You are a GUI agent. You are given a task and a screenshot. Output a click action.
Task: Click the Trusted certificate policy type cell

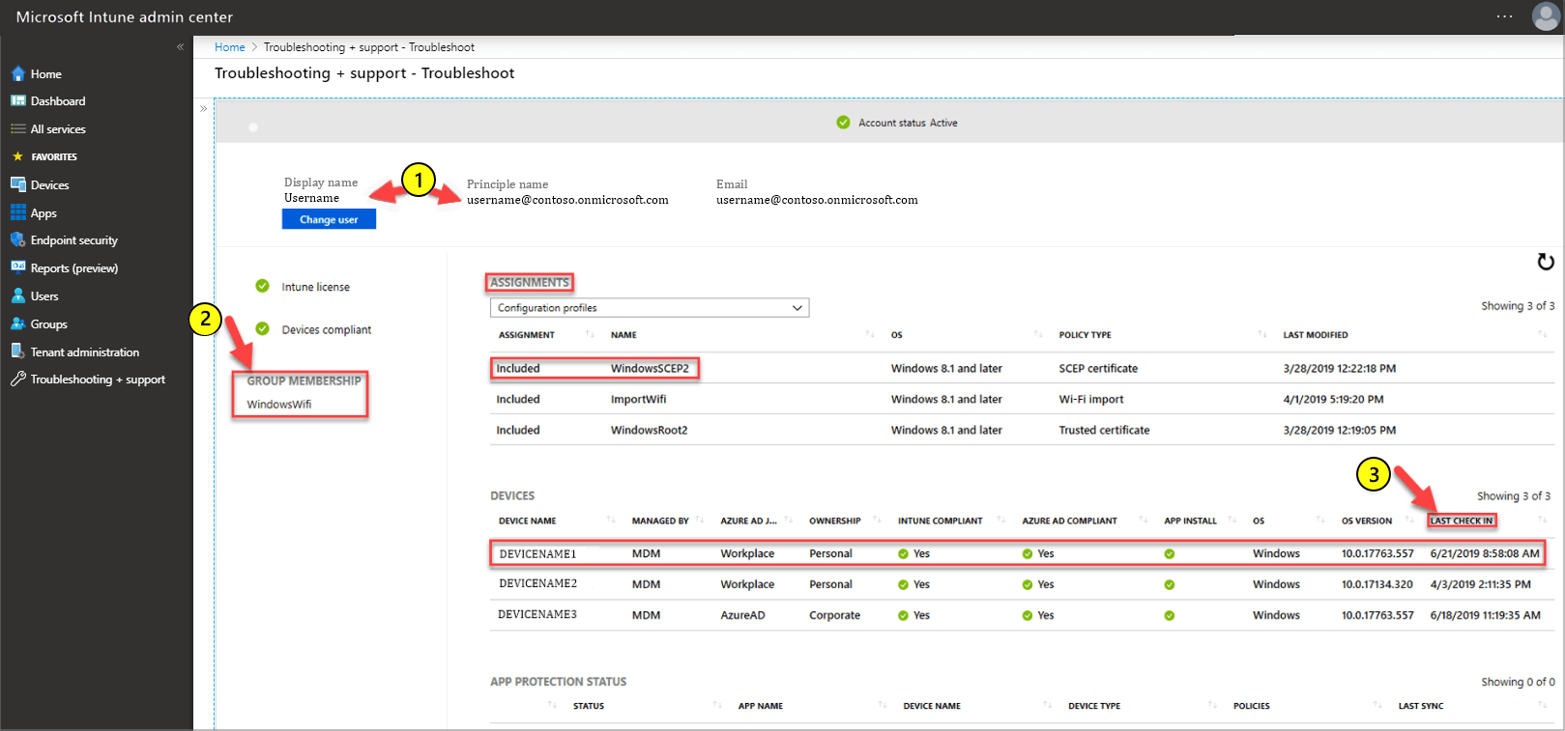click(1104, 431)
